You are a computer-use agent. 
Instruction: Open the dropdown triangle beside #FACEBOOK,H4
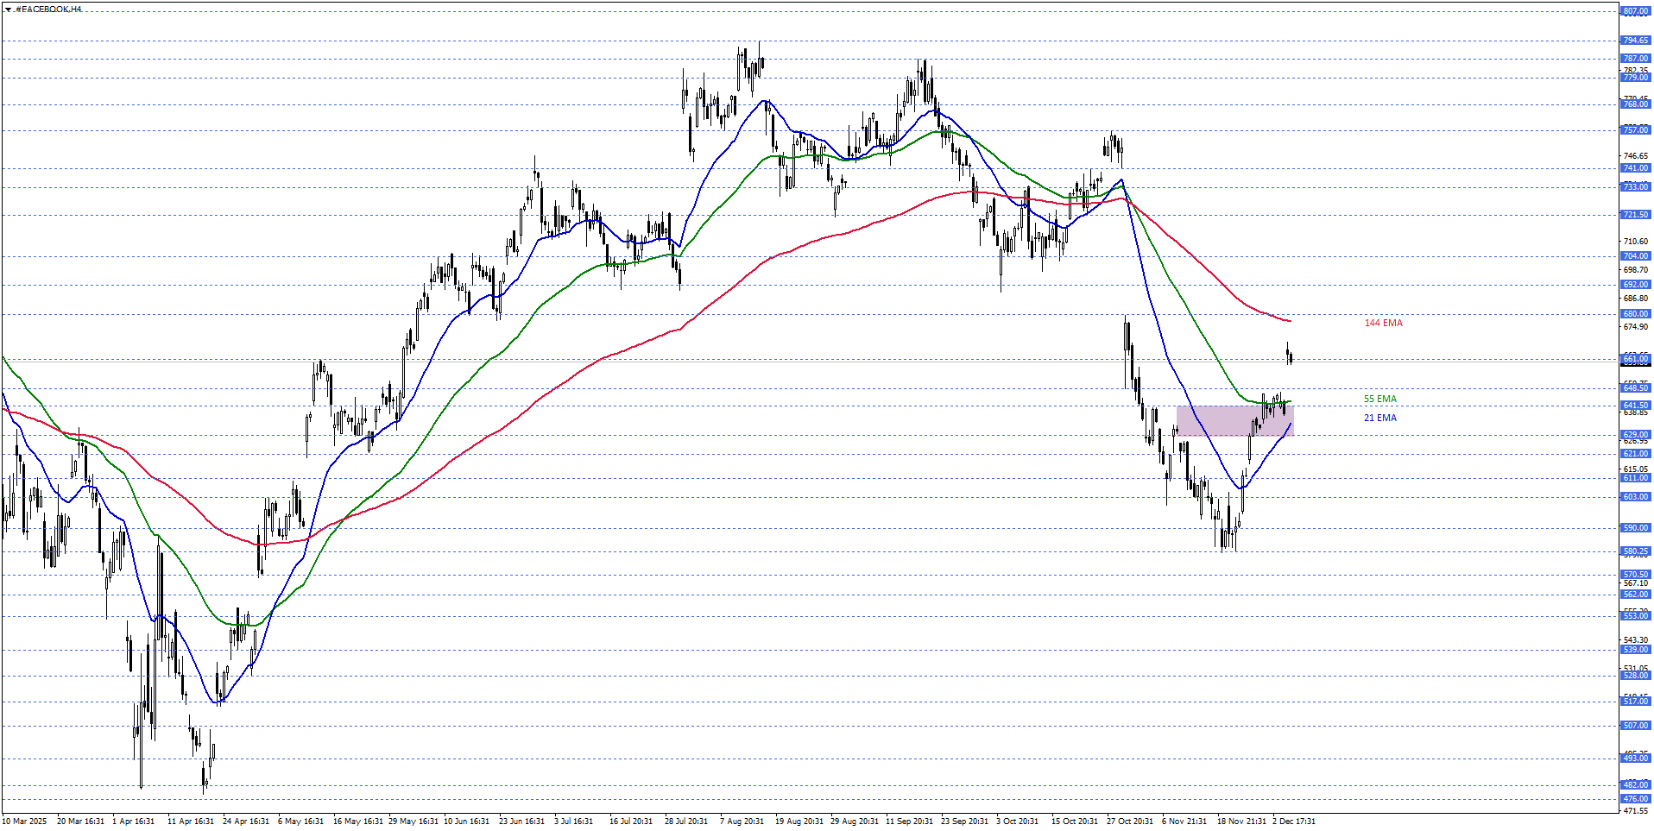tap(8, 9)
